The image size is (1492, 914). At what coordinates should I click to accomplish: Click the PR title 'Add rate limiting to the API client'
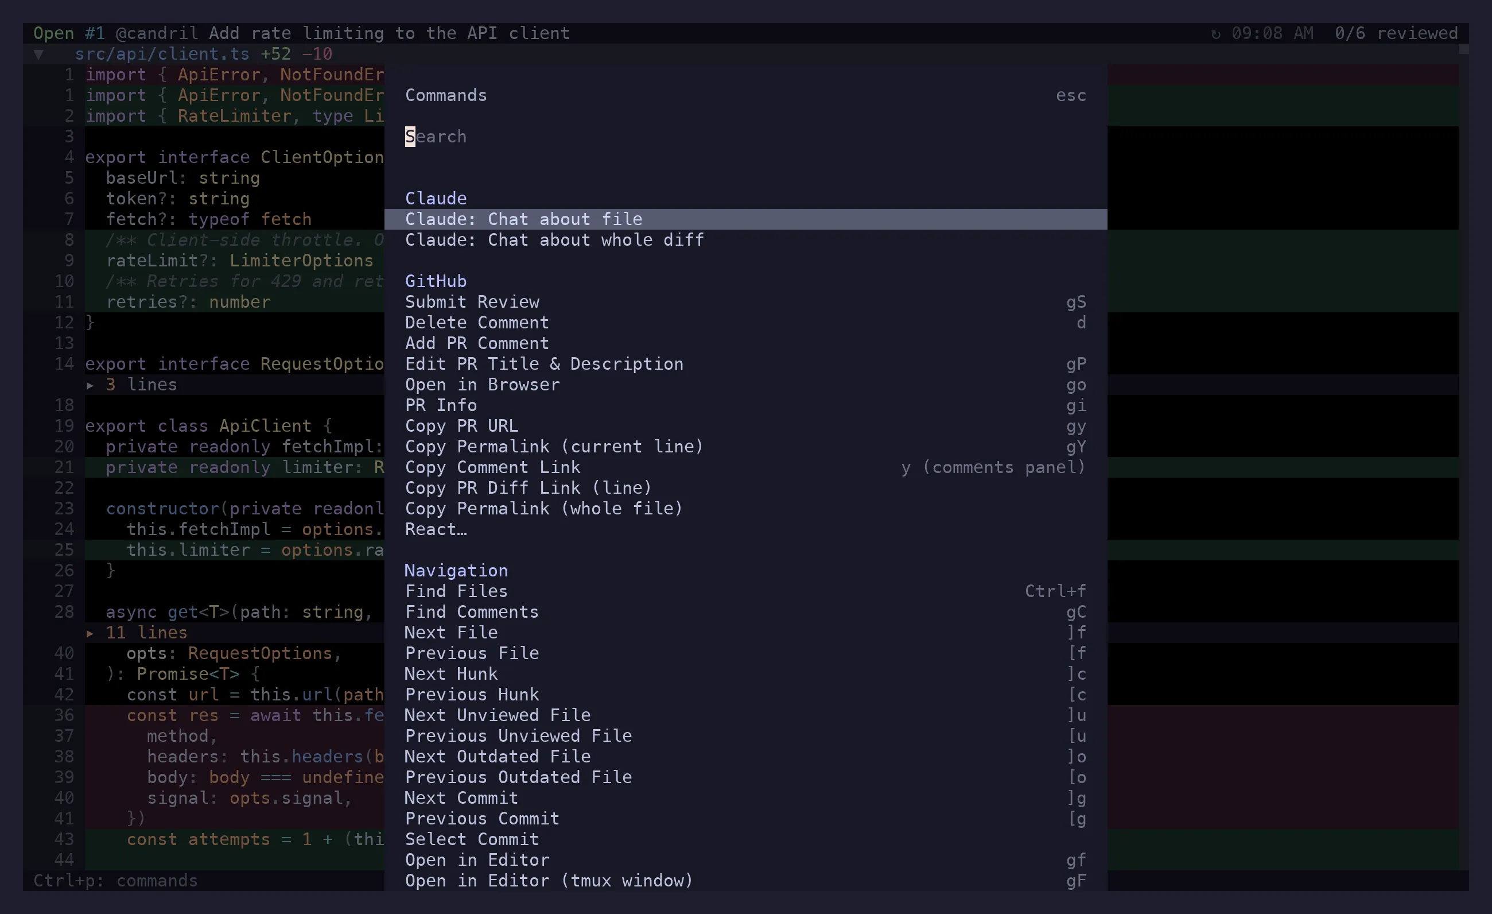point(389,33)
